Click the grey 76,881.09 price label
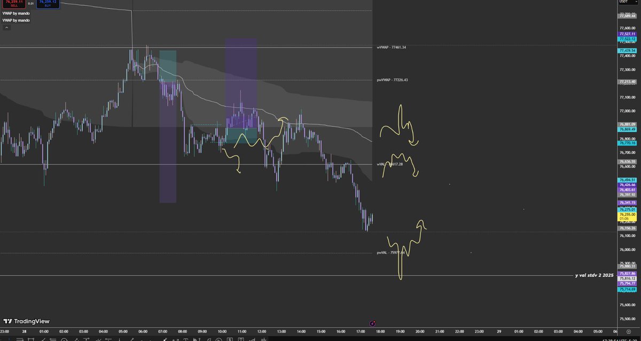 pos(627,125)
